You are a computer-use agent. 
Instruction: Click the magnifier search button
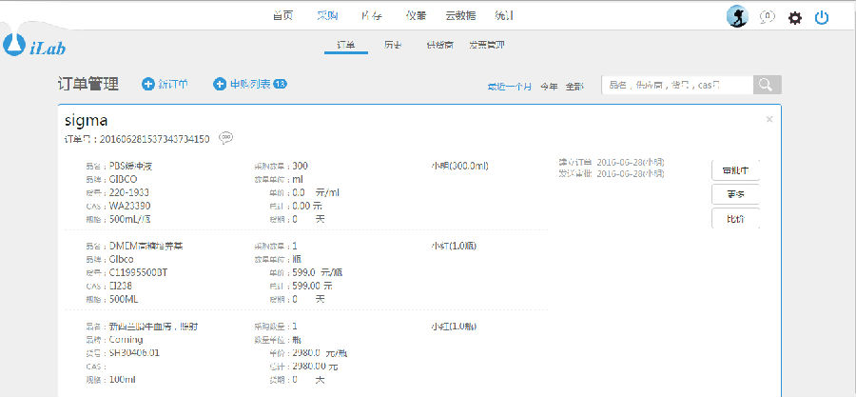coord(767,85)
